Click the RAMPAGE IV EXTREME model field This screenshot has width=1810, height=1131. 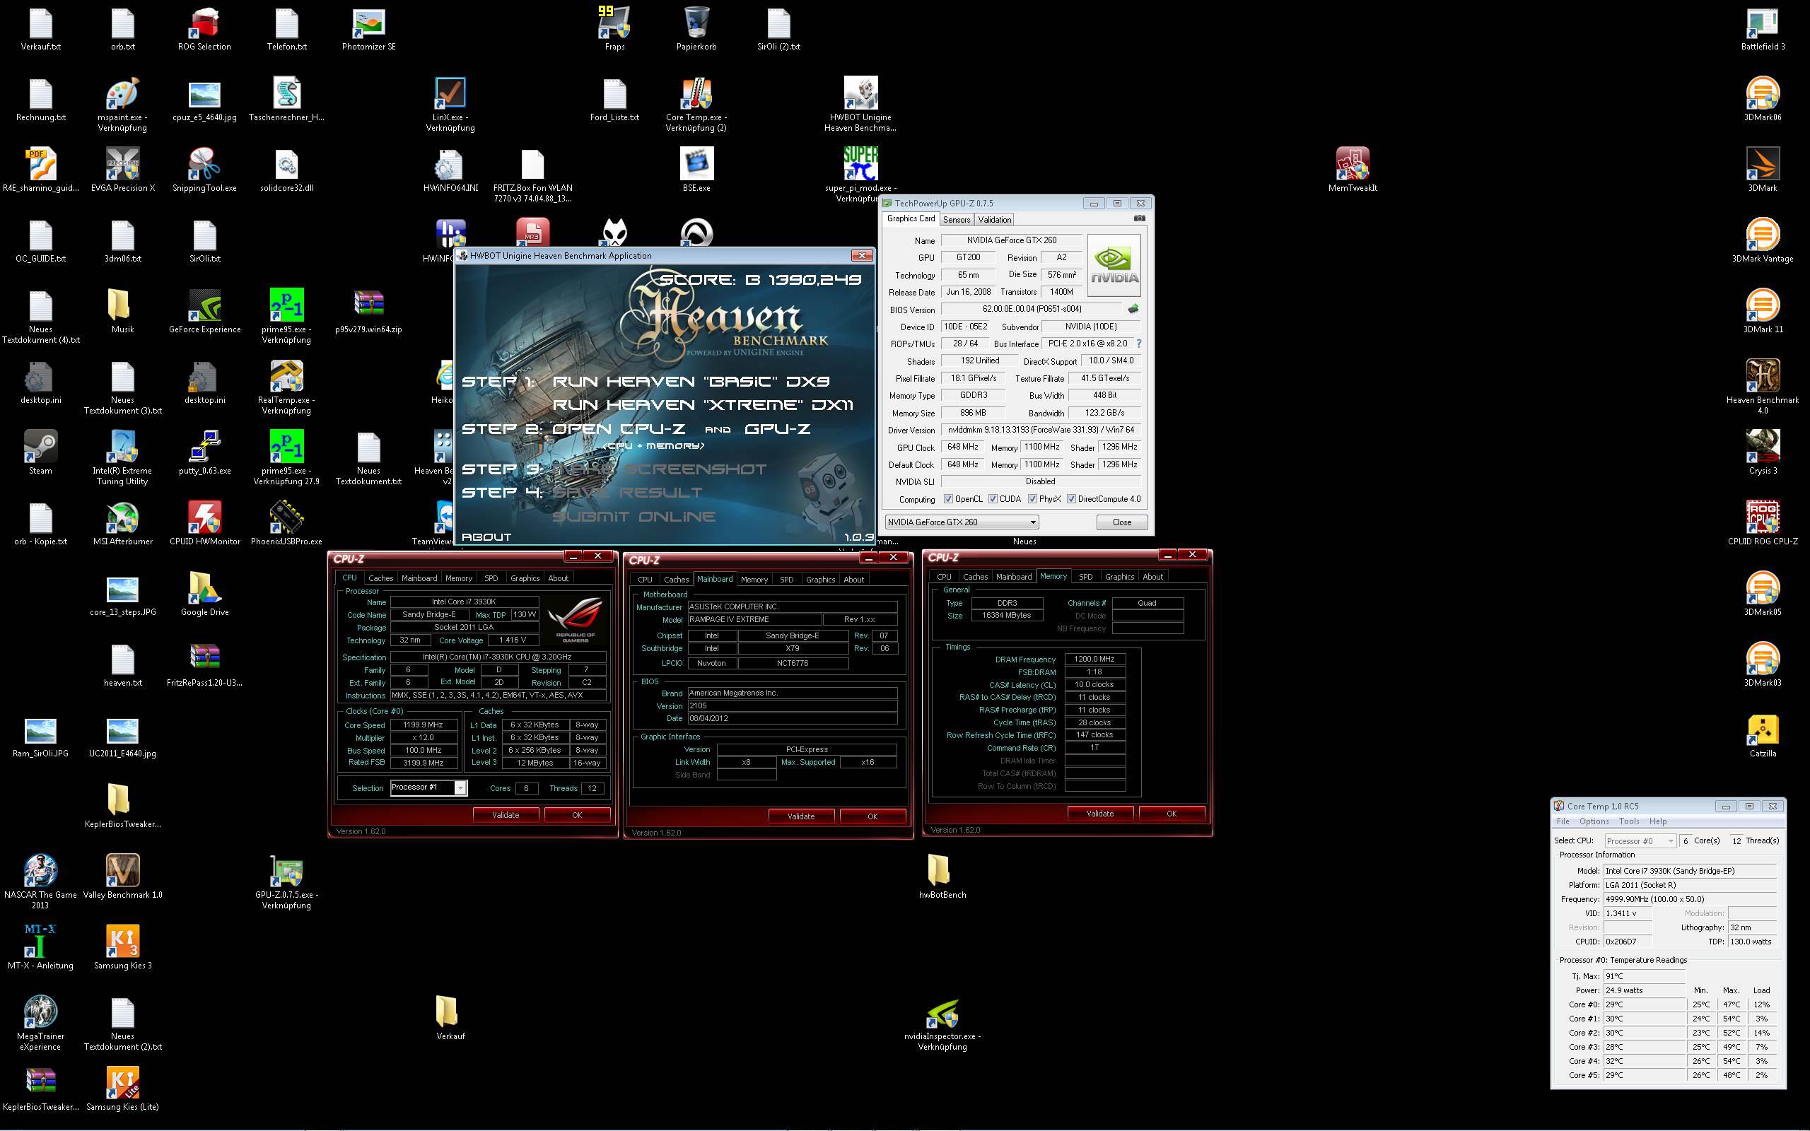(x=754, y=619)
